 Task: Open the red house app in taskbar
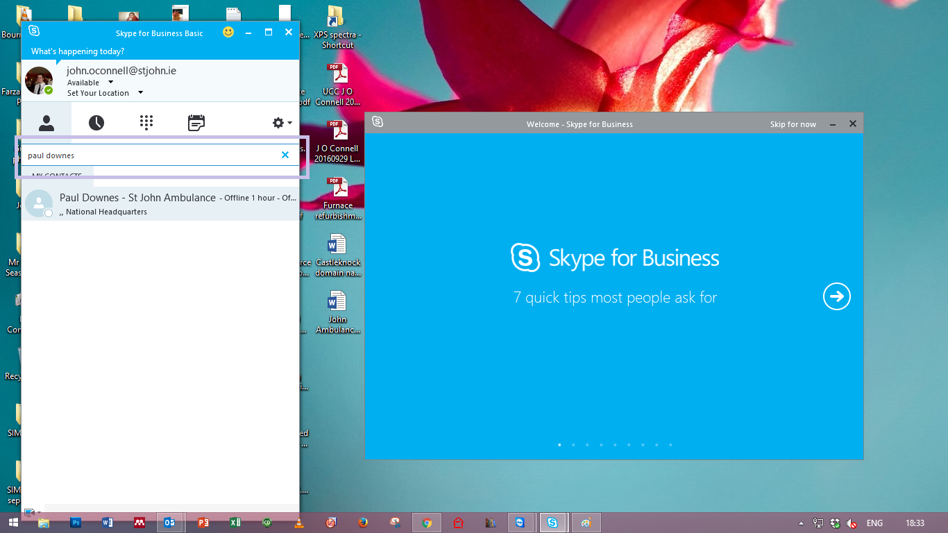(458, 523)
